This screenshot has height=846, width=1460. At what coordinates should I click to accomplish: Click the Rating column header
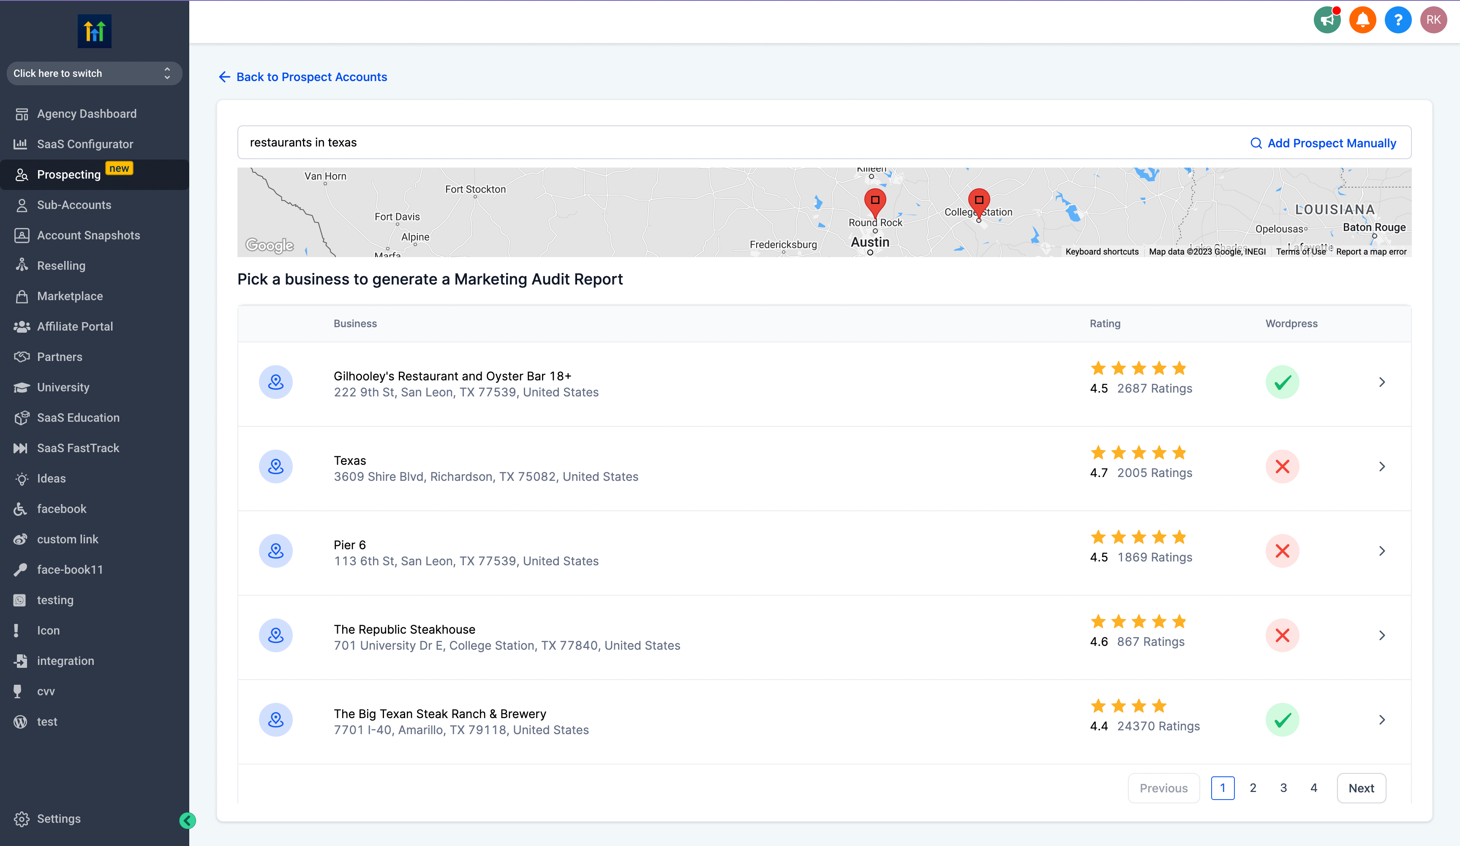1105,324
